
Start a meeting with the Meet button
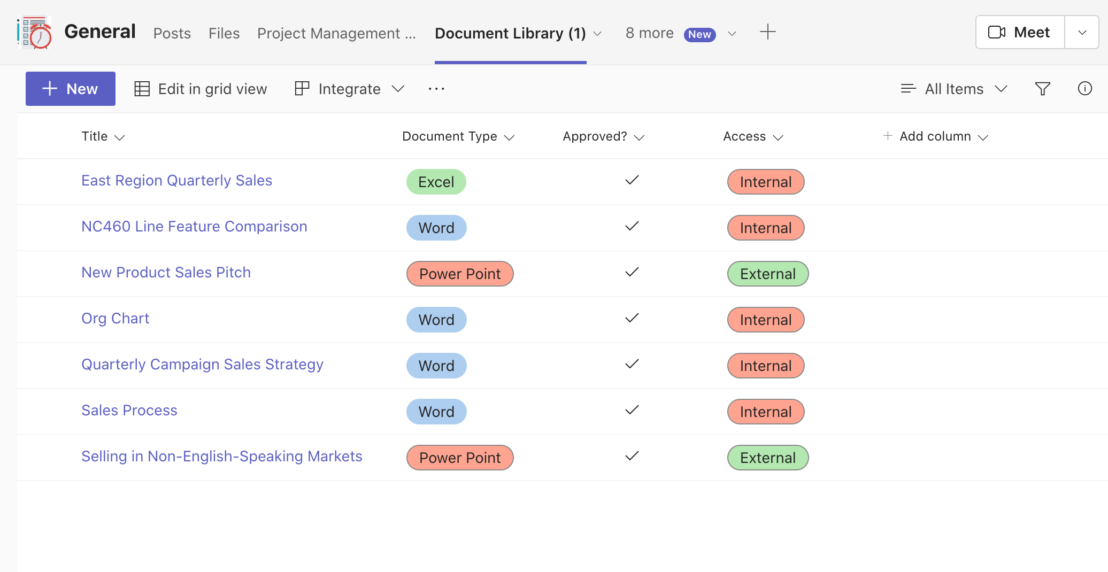point(1020,33)
